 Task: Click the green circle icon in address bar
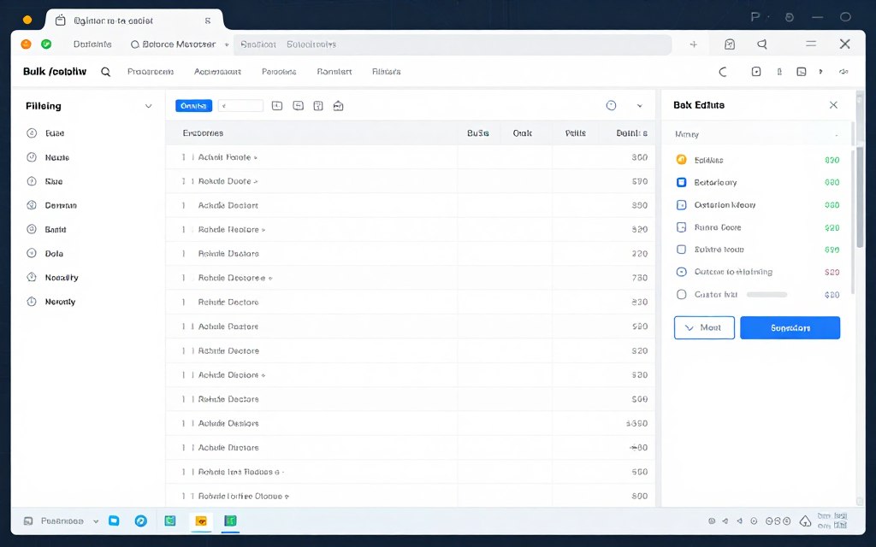[x=46, y=44]
